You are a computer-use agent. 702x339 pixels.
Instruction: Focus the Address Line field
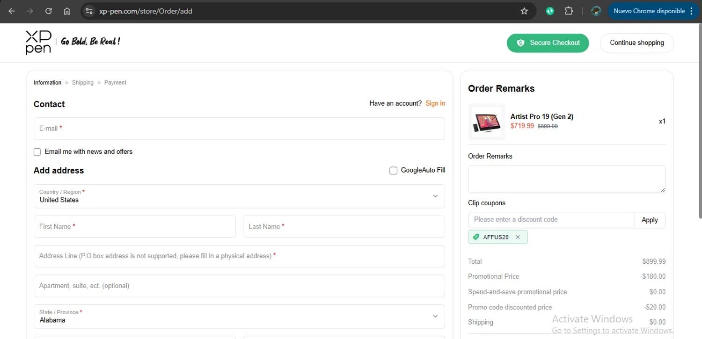(x=239, y=256)
